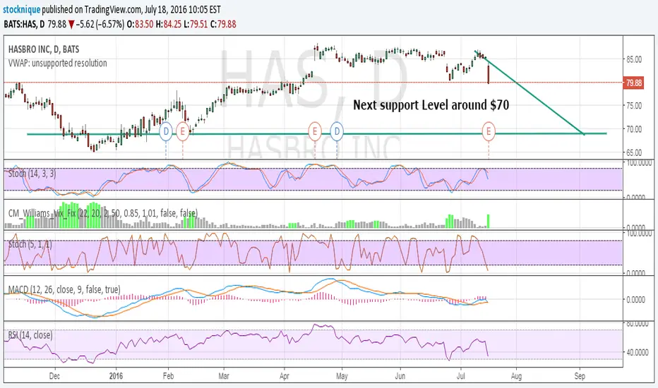Click the last red candlestick in July

[489, 74]
